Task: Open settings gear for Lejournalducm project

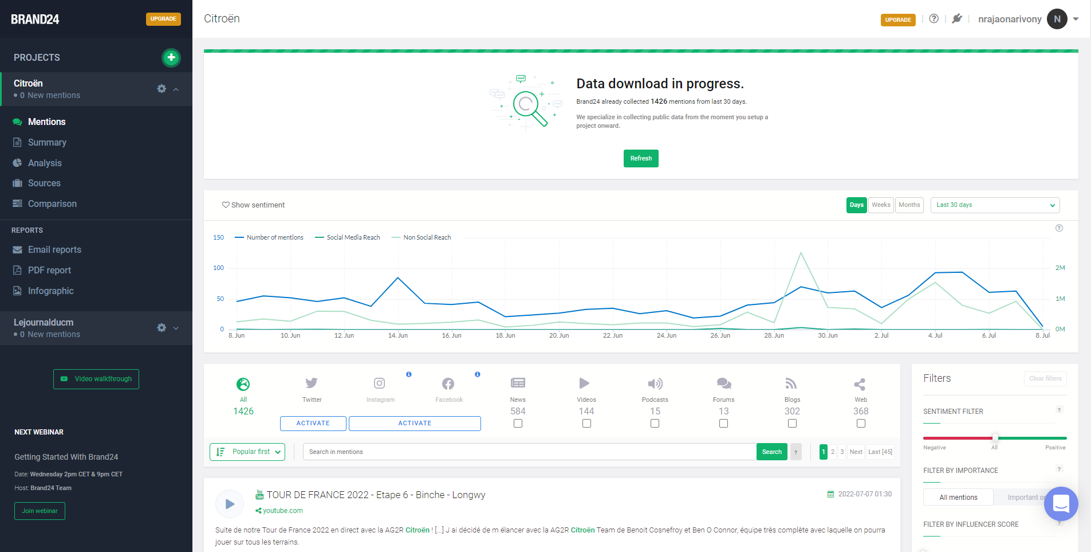Action: [x=162, y=328]
